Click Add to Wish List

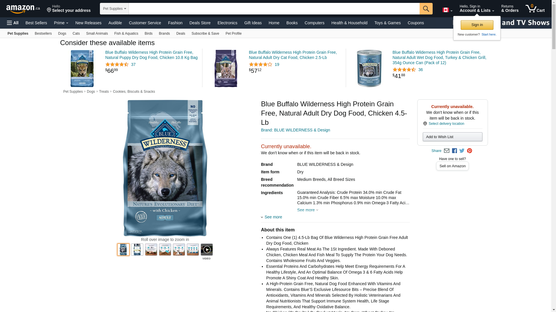[452, 137]
